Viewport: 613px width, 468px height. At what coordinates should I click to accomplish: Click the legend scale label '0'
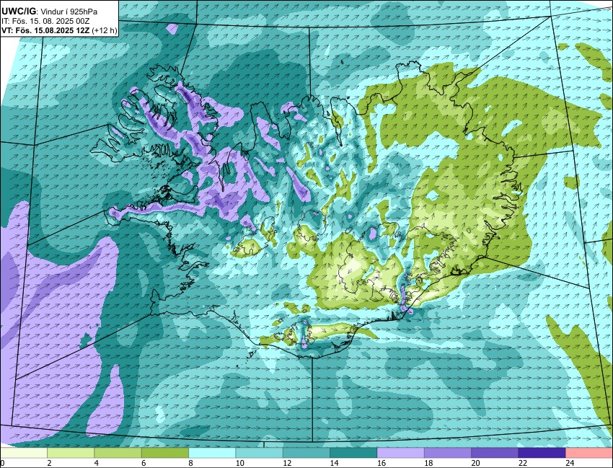coord(2,463)
